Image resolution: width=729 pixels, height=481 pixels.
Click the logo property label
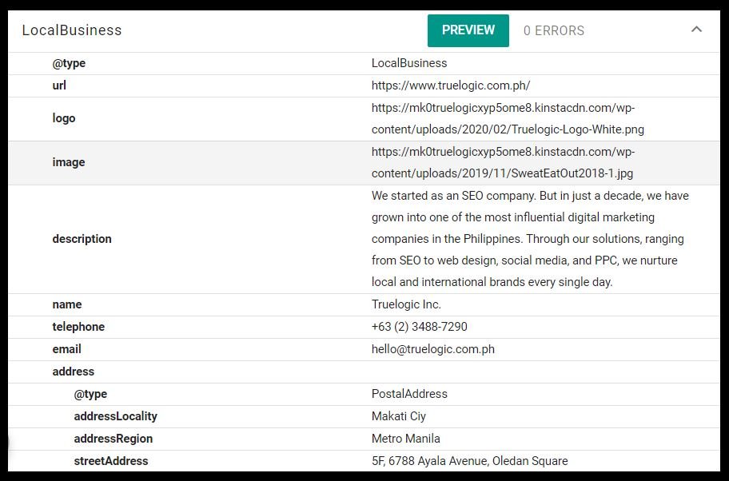(64, 118)
